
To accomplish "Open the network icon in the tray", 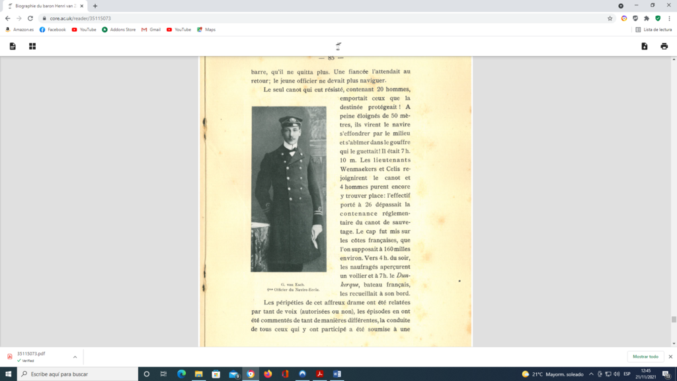I will point(608,374).
